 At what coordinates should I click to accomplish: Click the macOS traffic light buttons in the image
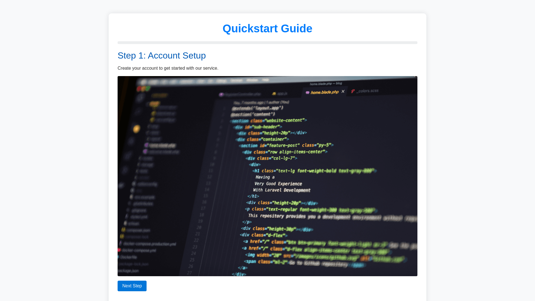click(x=143, y=89)
